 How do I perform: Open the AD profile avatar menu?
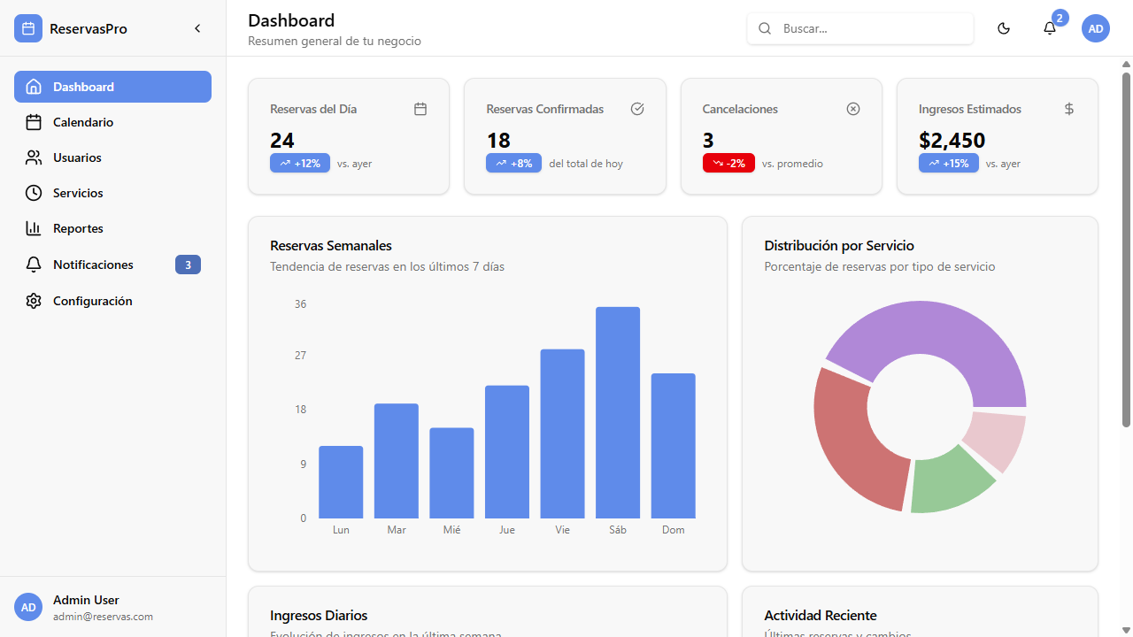(1095, 27)
